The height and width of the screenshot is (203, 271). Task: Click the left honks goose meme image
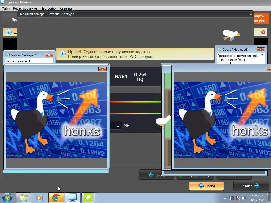(56, 120)
